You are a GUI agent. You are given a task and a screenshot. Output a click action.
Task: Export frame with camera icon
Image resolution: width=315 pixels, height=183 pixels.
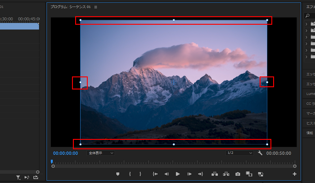[x=238, y=174]
